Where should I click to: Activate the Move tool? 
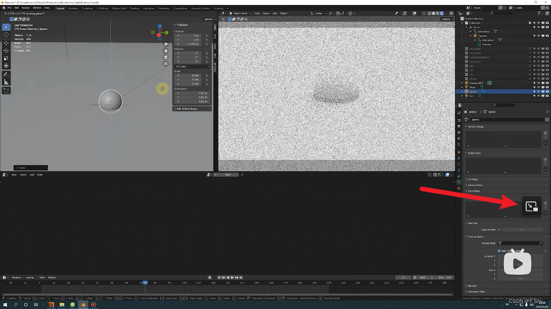point(6,43)
